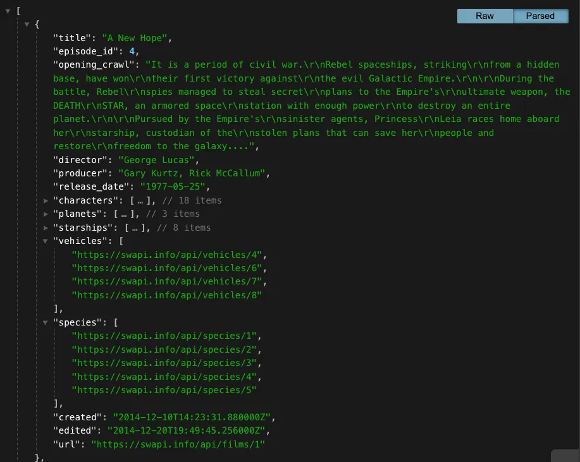
Task: Collapse the "vehicles" array
Action: tap(46, 241)
